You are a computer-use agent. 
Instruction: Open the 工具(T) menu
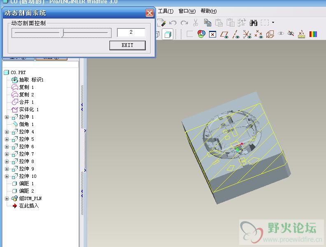tap(165, 11)
